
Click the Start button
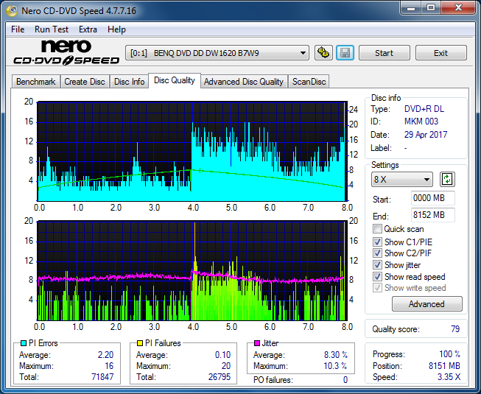coord(384,53)
